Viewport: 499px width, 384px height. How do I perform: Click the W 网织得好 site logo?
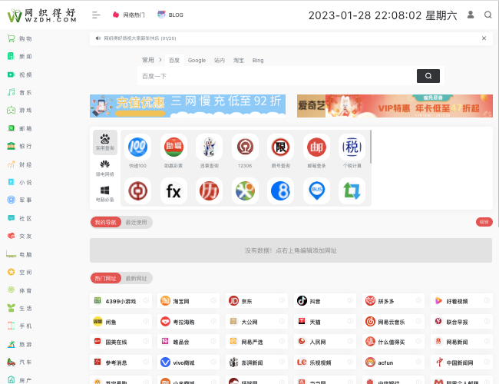click(x=41, y=15)
